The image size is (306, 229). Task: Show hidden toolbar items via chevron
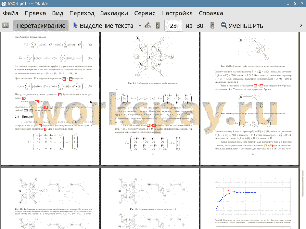click(301, 26)
